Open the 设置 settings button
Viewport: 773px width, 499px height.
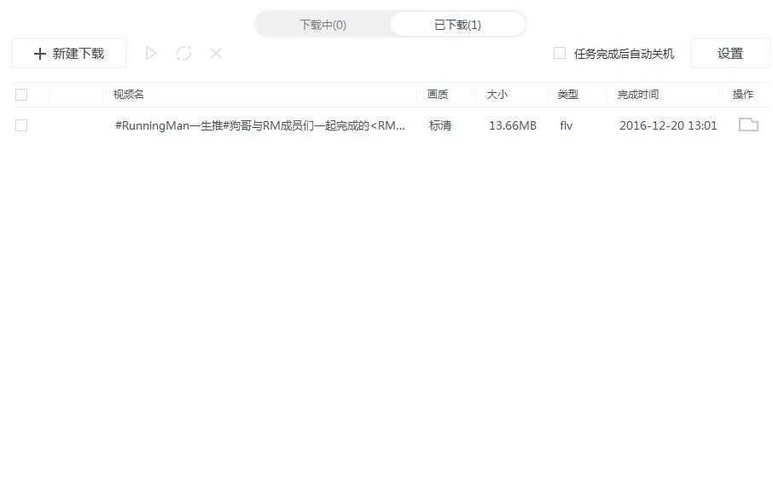(x=730, y=54)
